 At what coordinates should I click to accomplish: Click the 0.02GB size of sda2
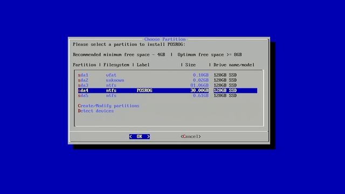(x=201, y=80)
